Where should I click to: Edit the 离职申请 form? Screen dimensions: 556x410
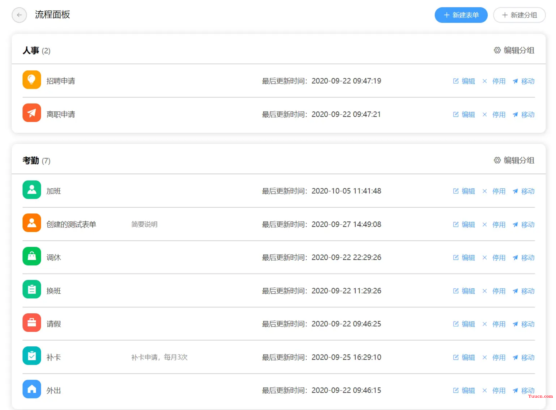[x=464, y=114]
